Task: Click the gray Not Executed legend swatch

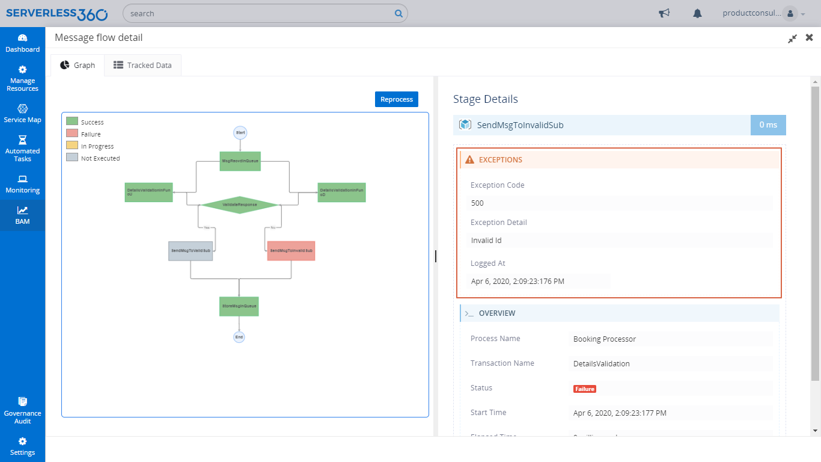Action: tap(72, 158)
